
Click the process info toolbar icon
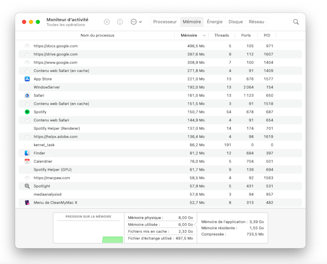120,22
